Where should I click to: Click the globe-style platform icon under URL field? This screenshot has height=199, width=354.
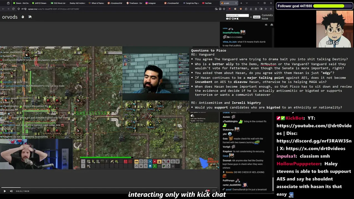click(x=233, y=19)
